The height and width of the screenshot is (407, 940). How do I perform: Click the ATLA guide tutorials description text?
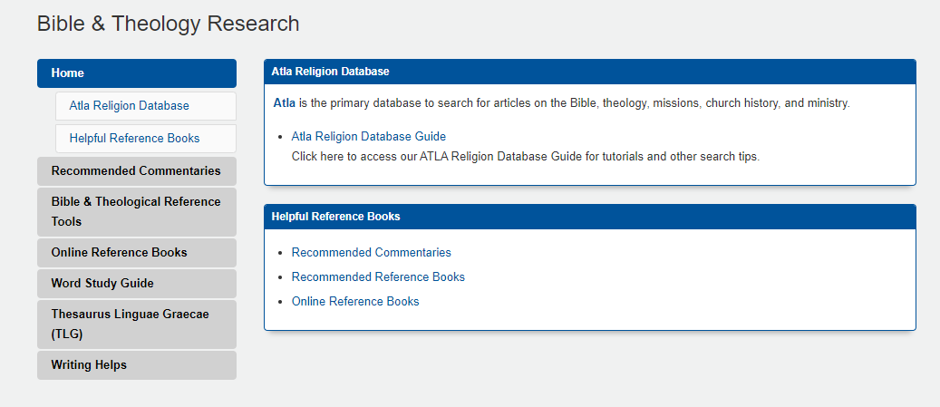click(526, 157)
